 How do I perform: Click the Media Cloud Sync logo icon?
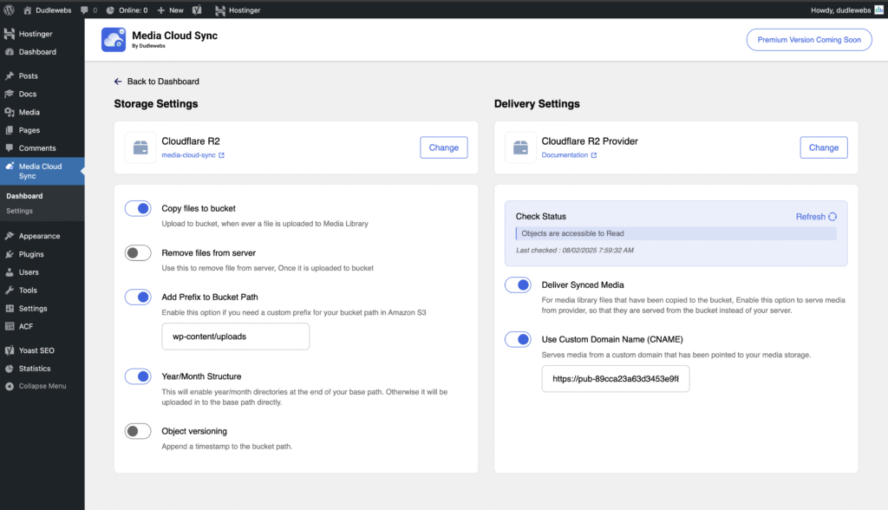pos(114,40)
